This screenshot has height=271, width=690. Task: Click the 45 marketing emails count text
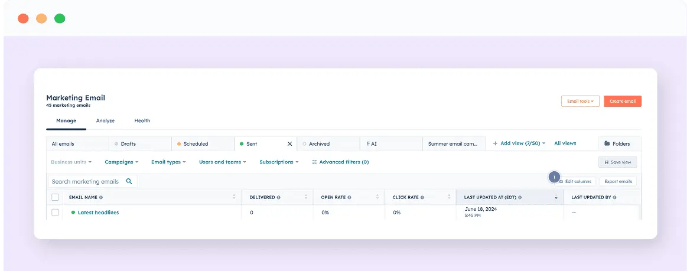tap(68, 106)
